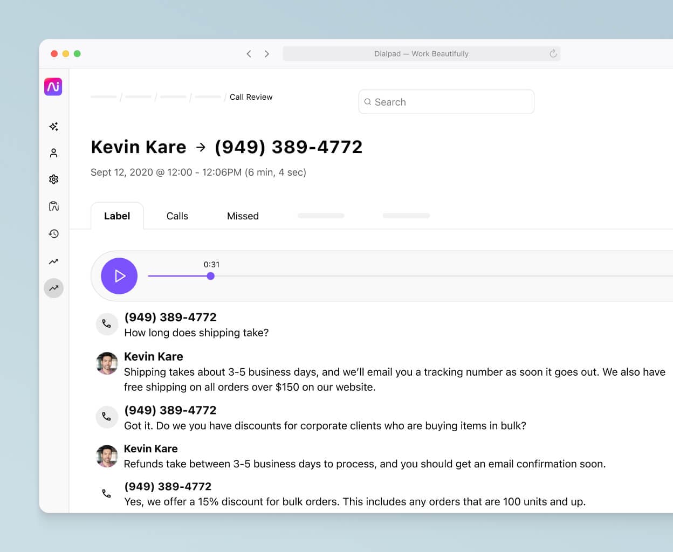Click the search magnifier inside the search bar
673x552 pixels.
pyautogui.click(x=368, y=102)
